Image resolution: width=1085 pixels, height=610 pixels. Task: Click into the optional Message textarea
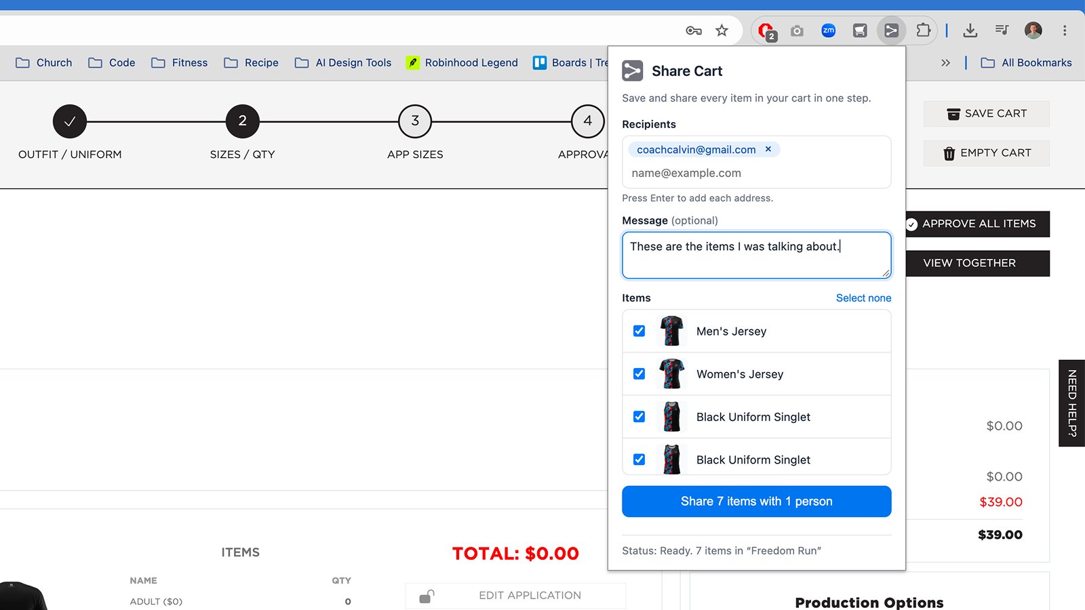(x=756, y=255)
